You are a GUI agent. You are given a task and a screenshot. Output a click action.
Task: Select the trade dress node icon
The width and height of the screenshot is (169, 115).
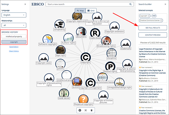(x=95, y=33)
